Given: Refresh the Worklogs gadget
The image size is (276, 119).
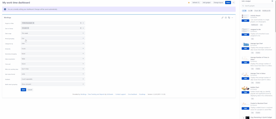Looking at the screenshot, I should coord(229,18).
